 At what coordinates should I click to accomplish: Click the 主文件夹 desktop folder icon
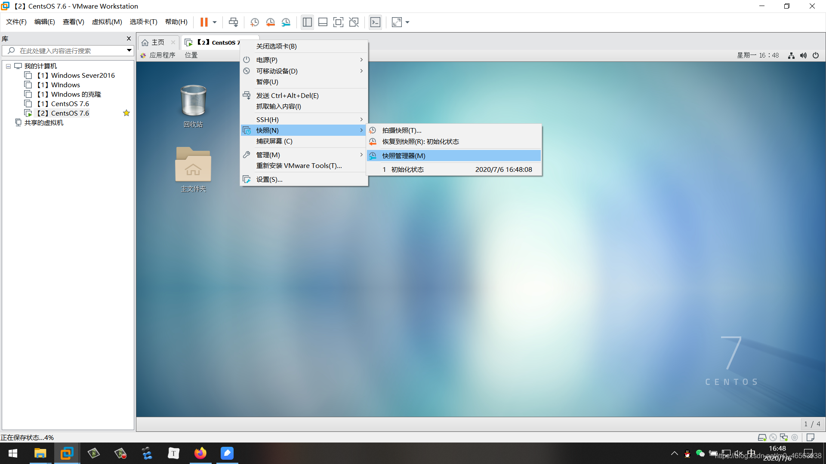pyautogui.click(x=193, y=169)
